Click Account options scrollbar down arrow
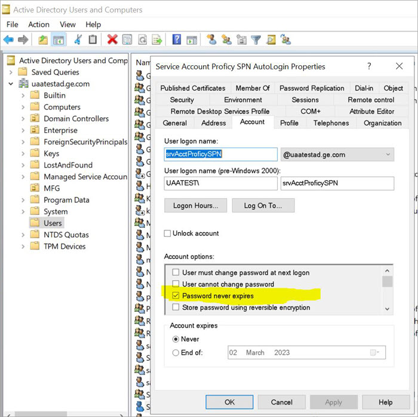 click(388, 309)
